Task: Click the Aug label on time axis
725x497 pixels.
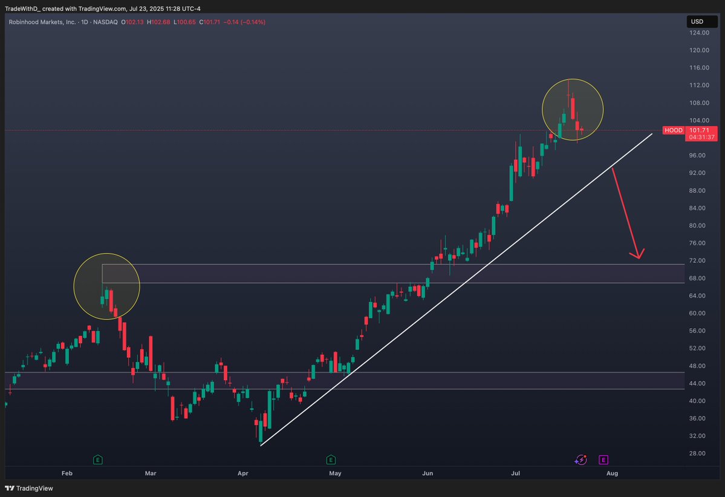Action: click(612, 473)
